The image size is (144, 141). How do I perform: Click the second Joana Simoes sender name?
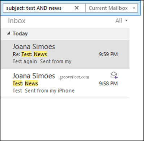tap(34, 76)
